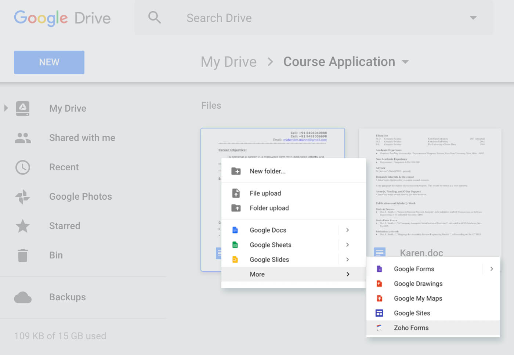This screenshot has height=355, width=514.
Task: Select New folder... menu entry
Action: [x=267, y=171]
